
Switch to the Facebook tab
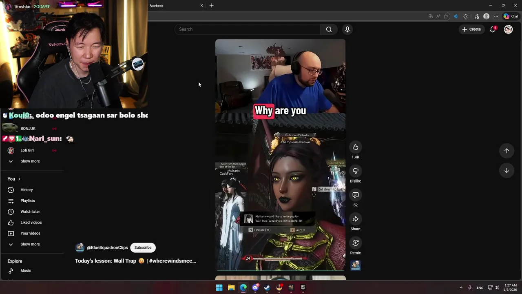click(x=173, y=6)
